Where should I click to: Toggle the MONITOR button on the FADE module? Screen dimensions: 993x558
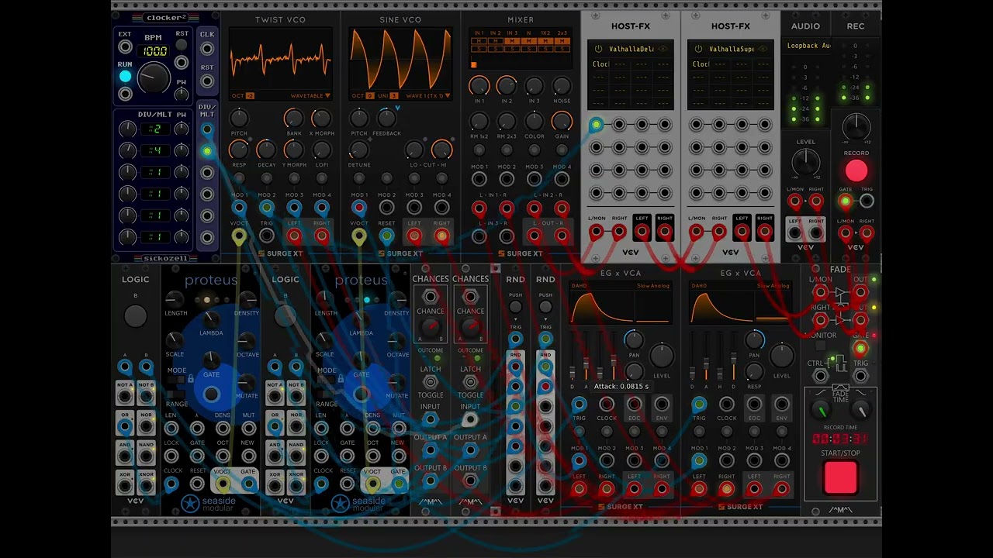point(819,346)
